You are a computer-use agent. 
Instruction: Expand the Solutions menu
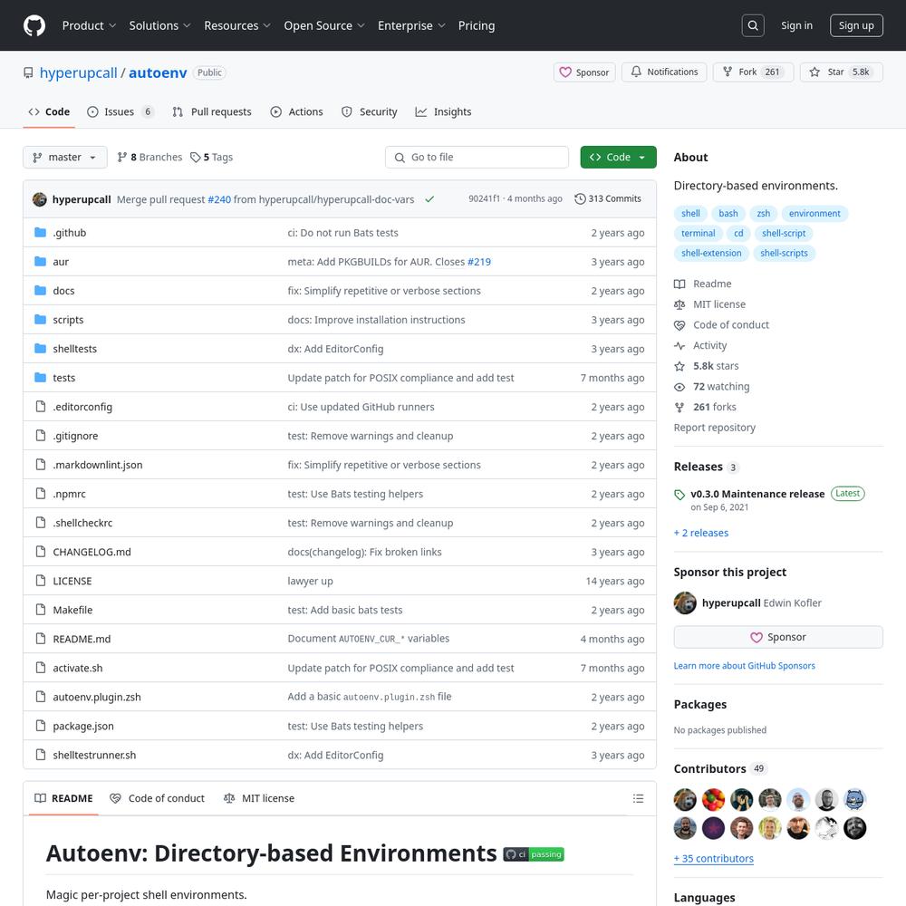point(159,25)
